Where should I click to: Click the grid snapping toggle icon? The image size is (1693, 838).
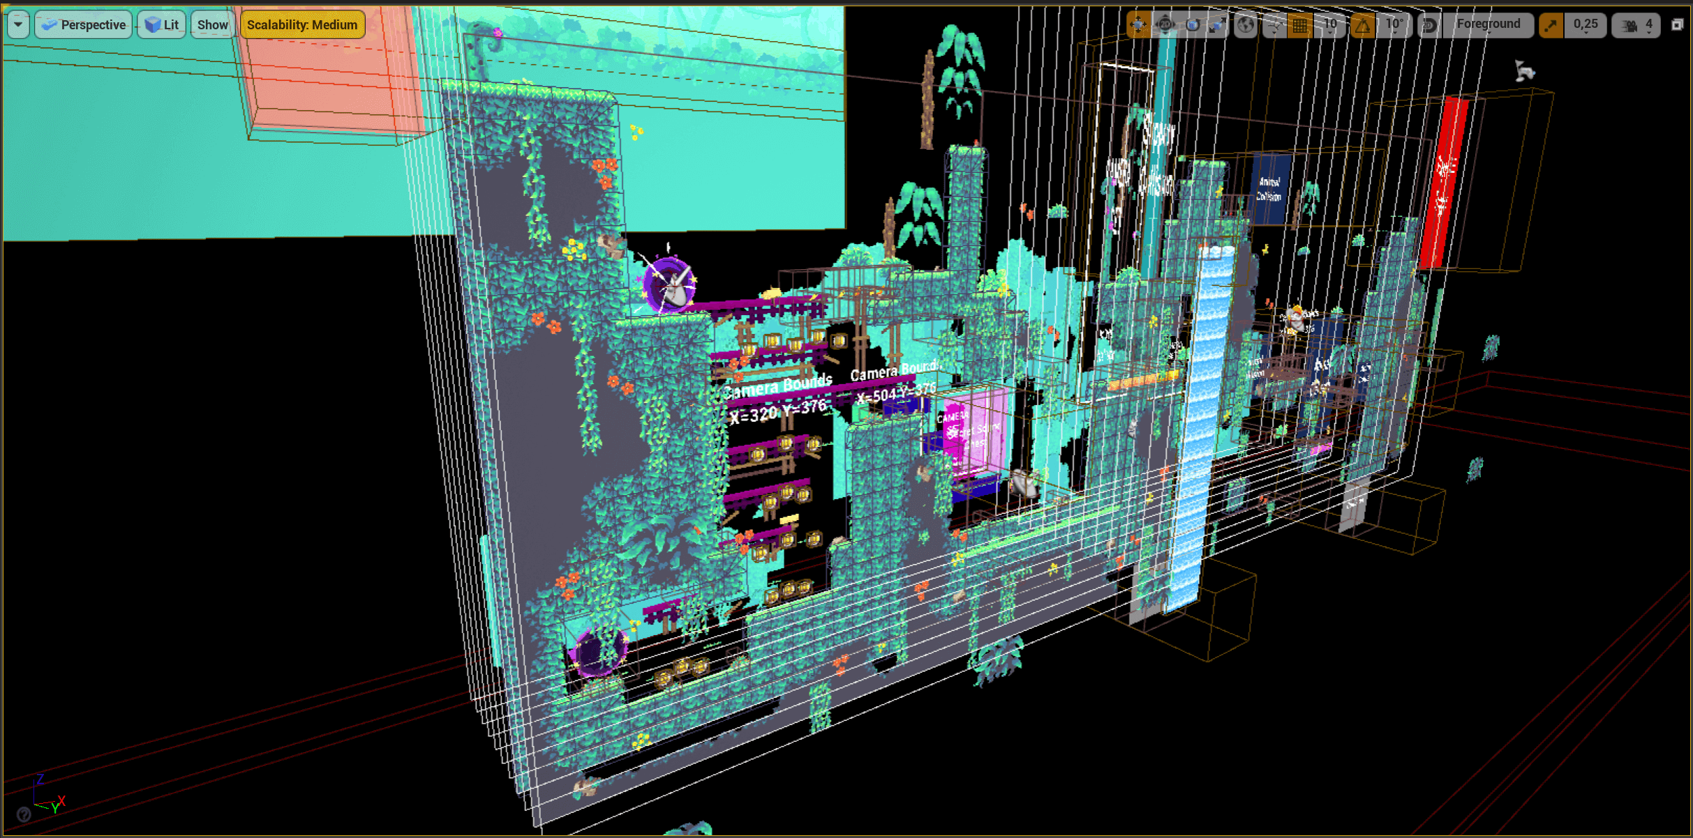pyautogui.click(x=1296, y=25)
